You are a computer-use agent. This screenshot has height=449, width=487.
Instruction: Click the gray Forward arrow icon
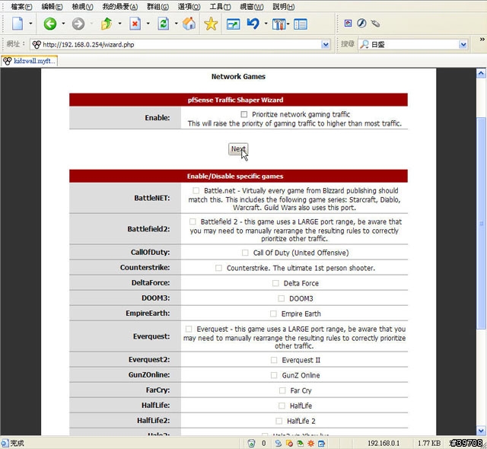78,24
